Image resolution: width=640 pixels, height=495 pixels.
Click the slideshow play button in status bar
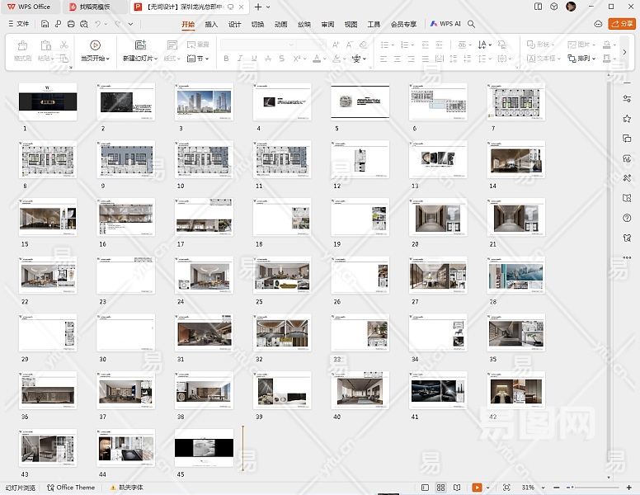477,488
